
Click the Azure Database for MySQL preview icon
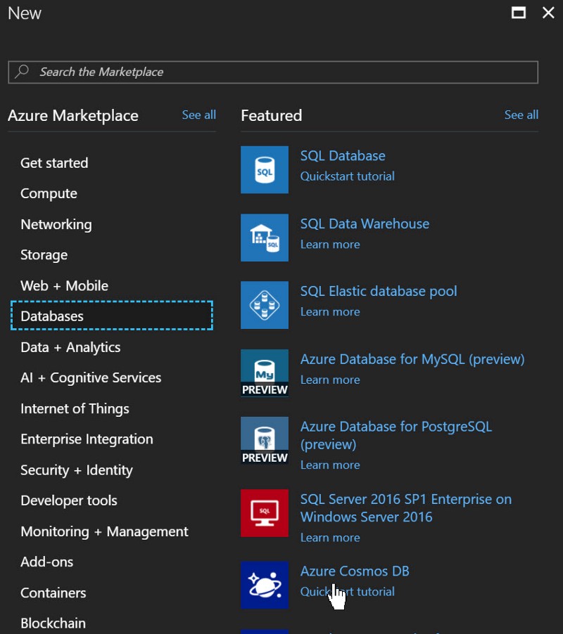pyautogui.click(x=265, y=373)
